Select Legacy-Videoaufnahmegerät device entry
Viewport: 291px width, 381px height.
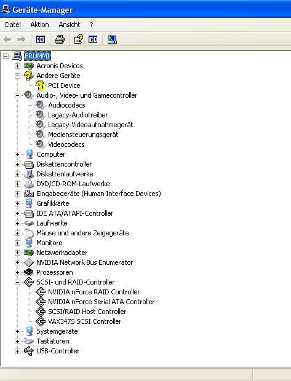click(x=90, y=125)
